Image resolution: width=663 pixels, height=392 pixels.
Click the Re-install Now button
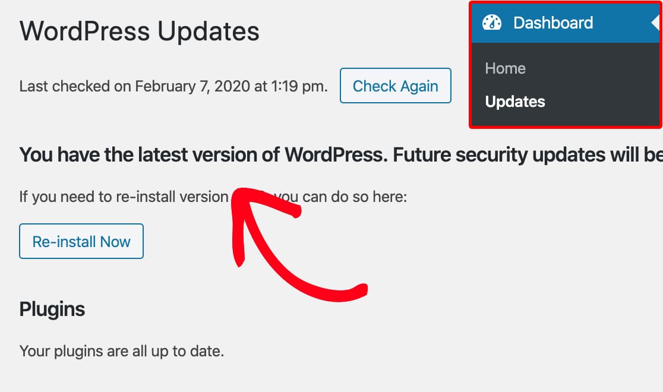pyautogui.click(x=81, y=241)
